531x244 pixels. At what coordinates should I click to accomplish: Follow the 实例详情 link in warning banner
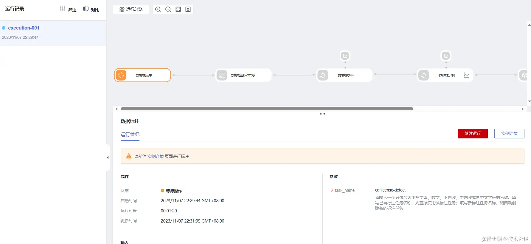[x=156, y=156]
